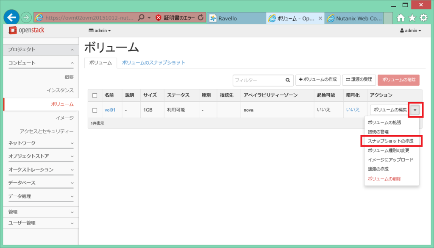The width and height of the screenshot is (434, 248).
Task: Select スナップショットの作成 from the actions menu
Action: 391,141
